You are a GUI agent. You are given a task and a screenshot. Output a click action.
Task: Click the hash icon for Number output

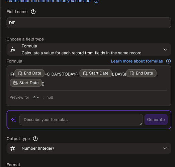(x=13, y=148)
